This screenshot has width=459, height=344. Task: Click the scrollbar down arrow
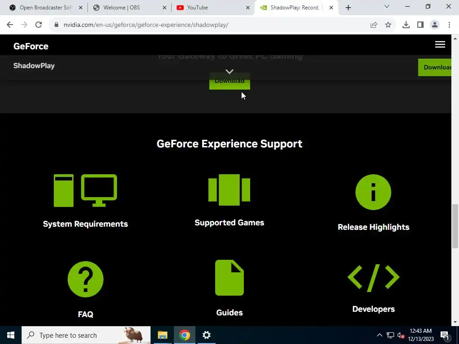[x=455, y=322]
